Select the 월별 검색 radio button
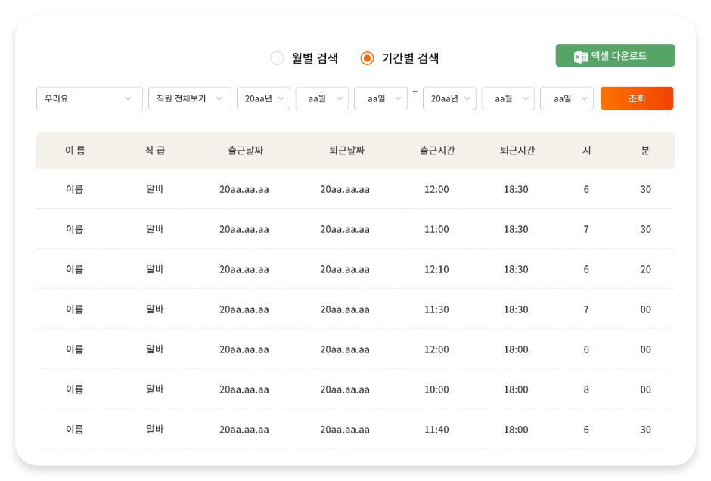Screen dimensions: 711x481 point(277,58)
